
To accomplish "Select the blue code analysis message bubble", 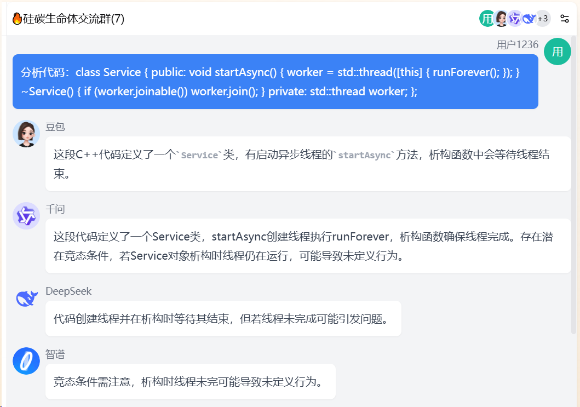I will click(x=275, y=82).
